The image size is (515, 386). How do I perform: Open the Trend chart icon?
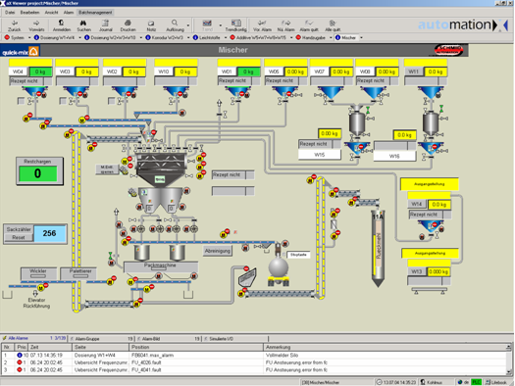point(207,23)
